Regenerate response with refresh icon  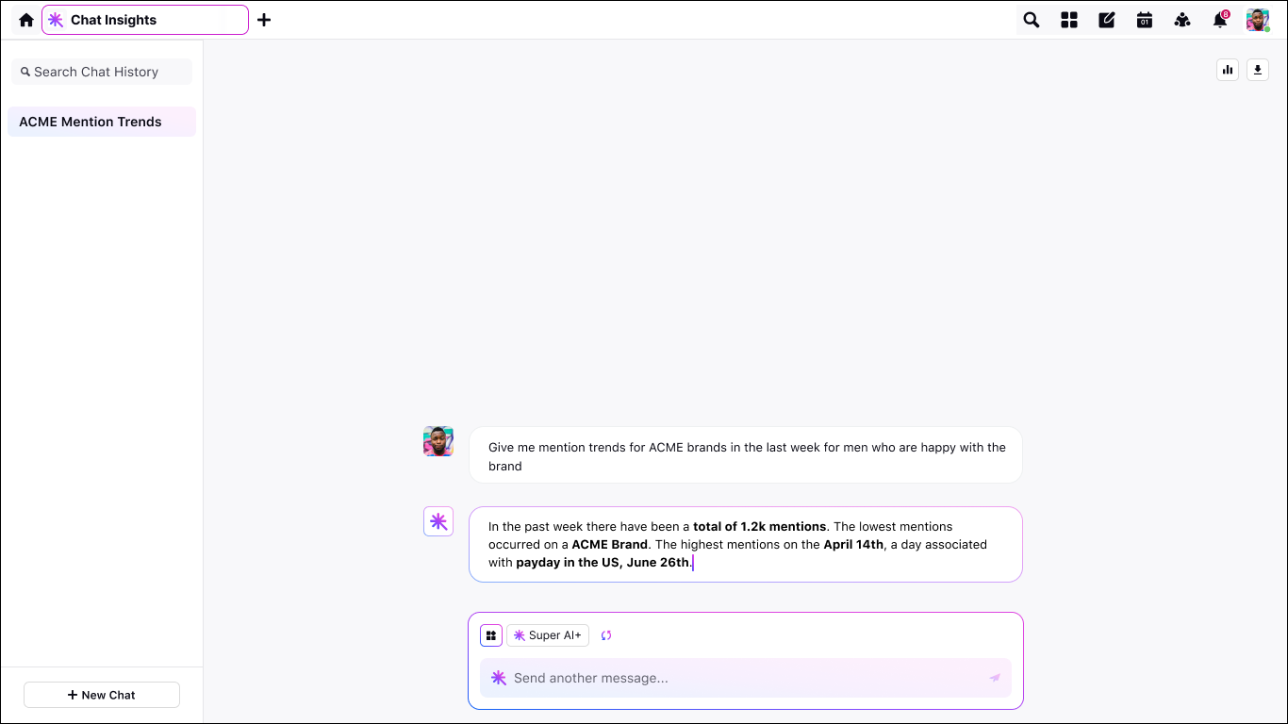(606, 635)
